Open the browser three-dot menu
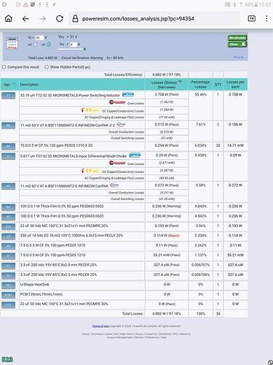This screenshot has height=365, width=273. point(266,18)
